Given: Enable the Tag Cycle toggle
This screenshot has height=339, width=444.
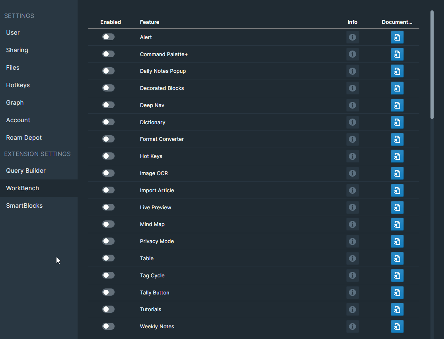Looking at the screenshot, I should coord(108,275).
